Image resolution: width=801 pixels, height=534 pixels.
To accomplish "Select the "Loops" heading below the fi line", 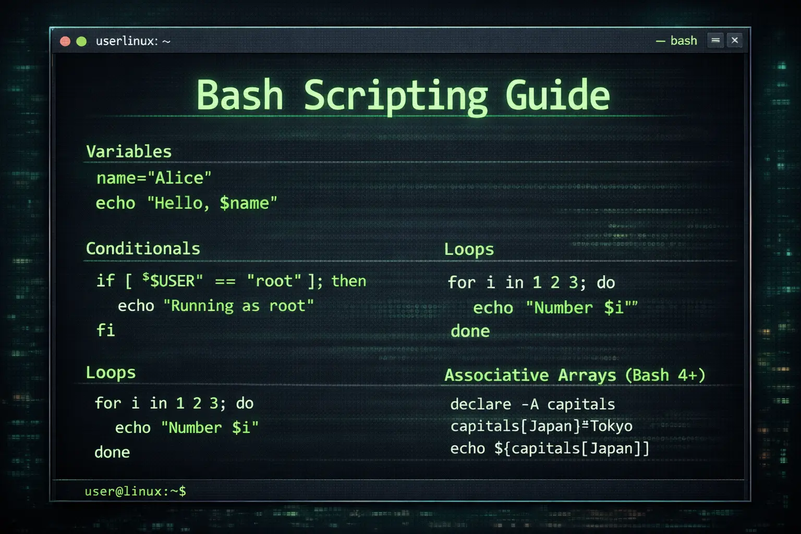I will [x=111, y=373].
